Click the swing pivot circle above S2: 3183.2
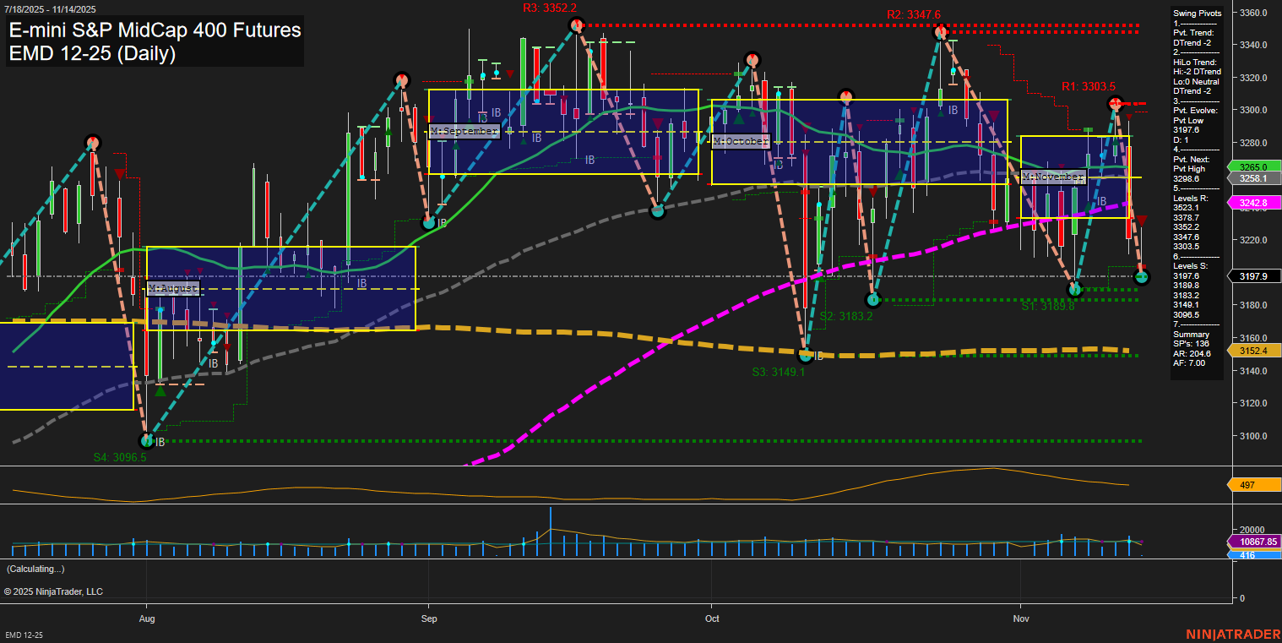This screenshot has height=643, width=1282. tap(874, 300)
